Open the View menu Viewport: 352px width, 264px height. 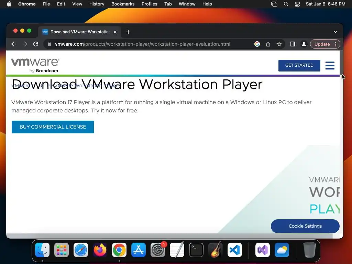coord(77,4)
